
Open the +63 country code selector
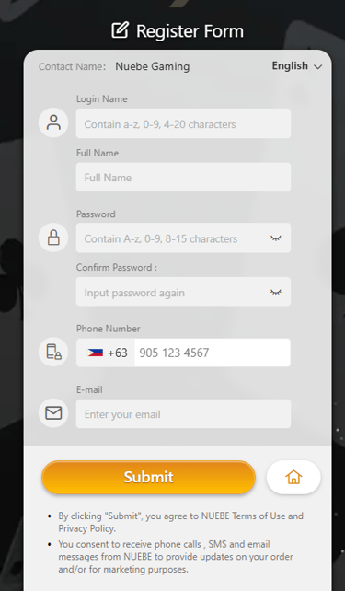(106, 353)
